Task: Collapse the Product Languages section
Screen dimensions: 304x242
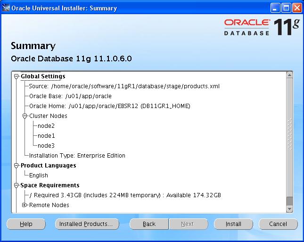Action: pyautogui.click(x=17, y=166)
